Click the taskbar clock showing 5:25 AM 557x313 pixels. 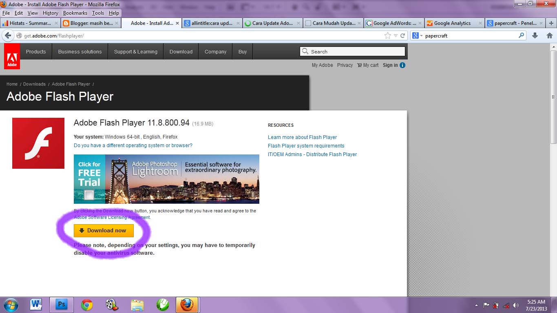(536, 305)
